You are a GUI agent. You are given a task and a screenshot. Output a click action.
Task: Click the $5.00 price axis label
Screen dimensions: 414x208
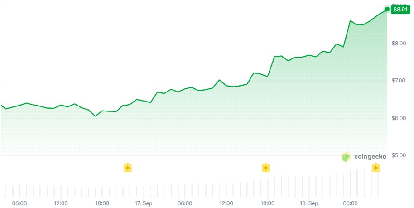click(399, 155)
